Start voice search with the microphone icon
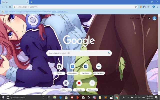Screen dimensions: 160x100 (109, 53)
